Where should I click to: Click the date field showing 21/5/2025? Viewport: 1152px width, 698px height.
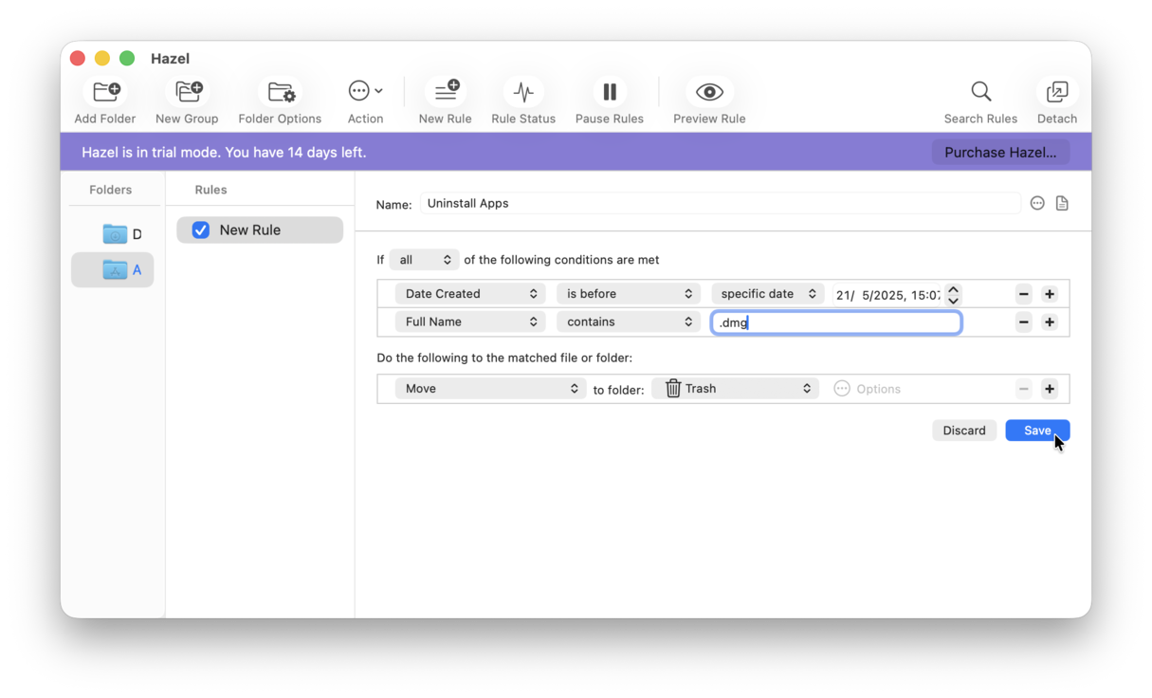pyautogui.click(x=887, y=295)
